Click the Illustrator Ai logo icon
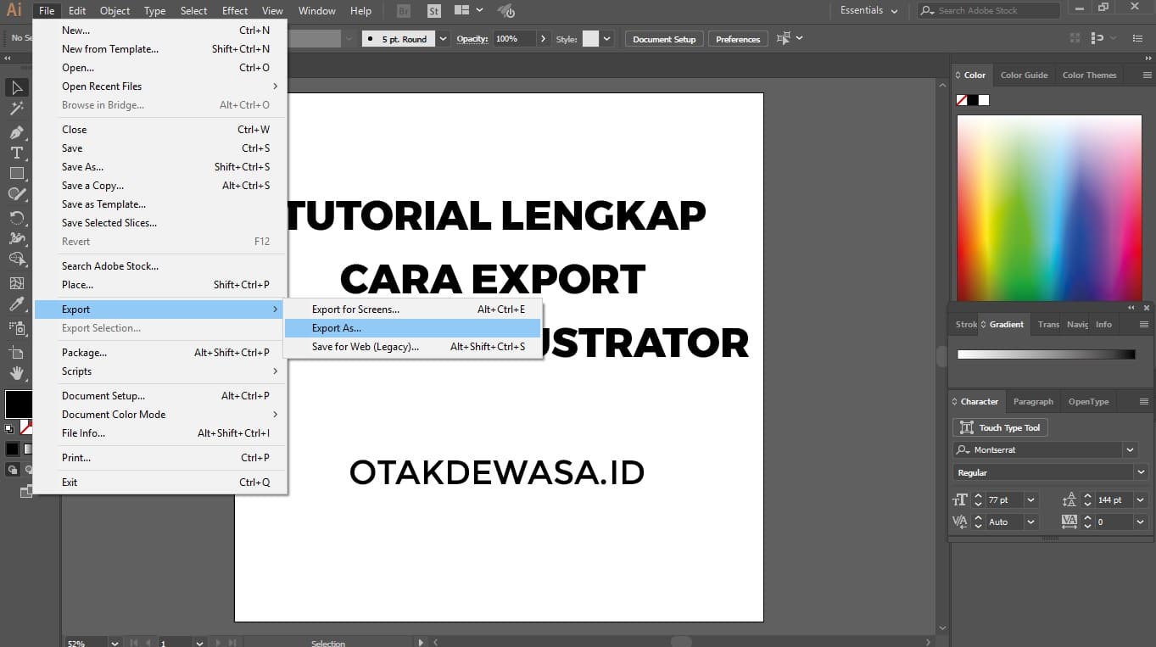1156x647 pixels. [x=14, y=10]
